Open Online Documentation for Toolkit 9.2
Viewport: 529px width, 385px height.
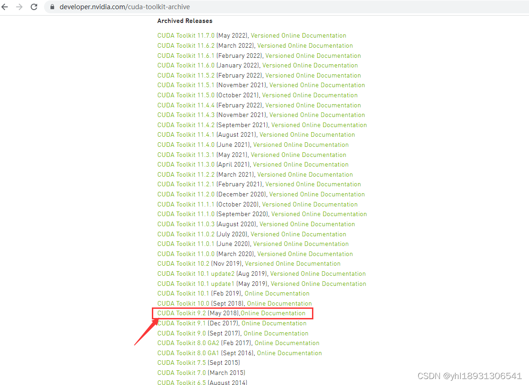tap(273, 313)
